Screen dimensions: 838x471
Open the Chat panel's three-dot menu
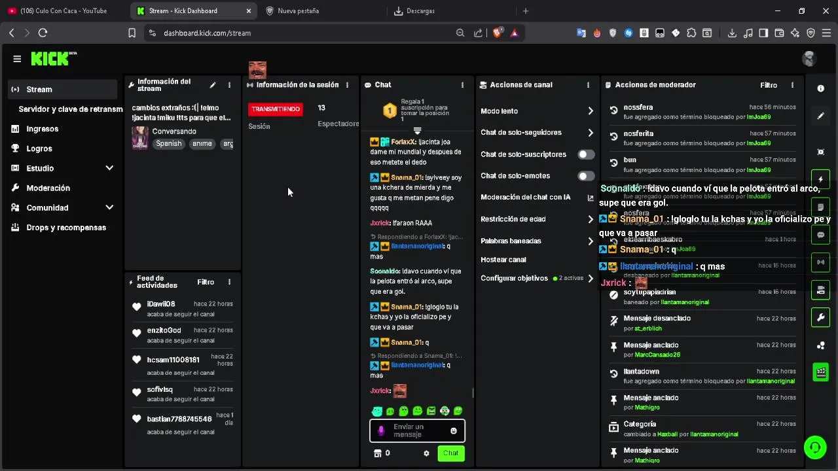[x=462, y=85]
